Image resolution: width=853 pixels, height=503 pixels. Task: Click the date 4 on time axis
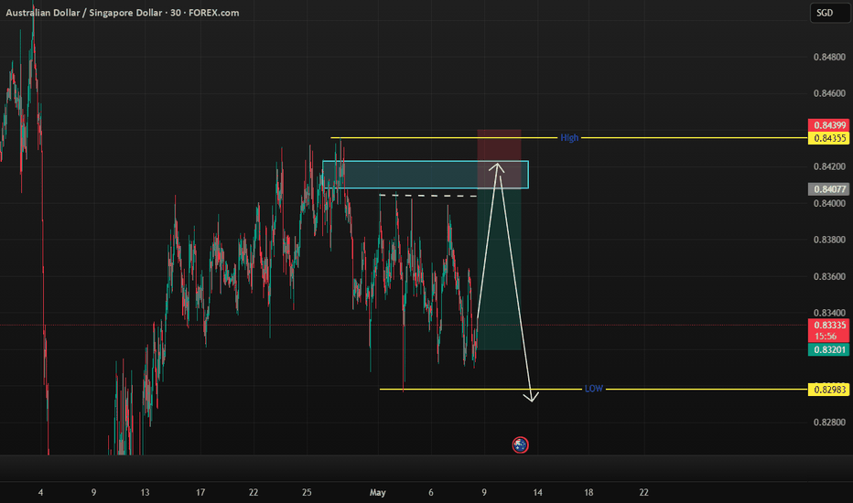pos(41,492)
